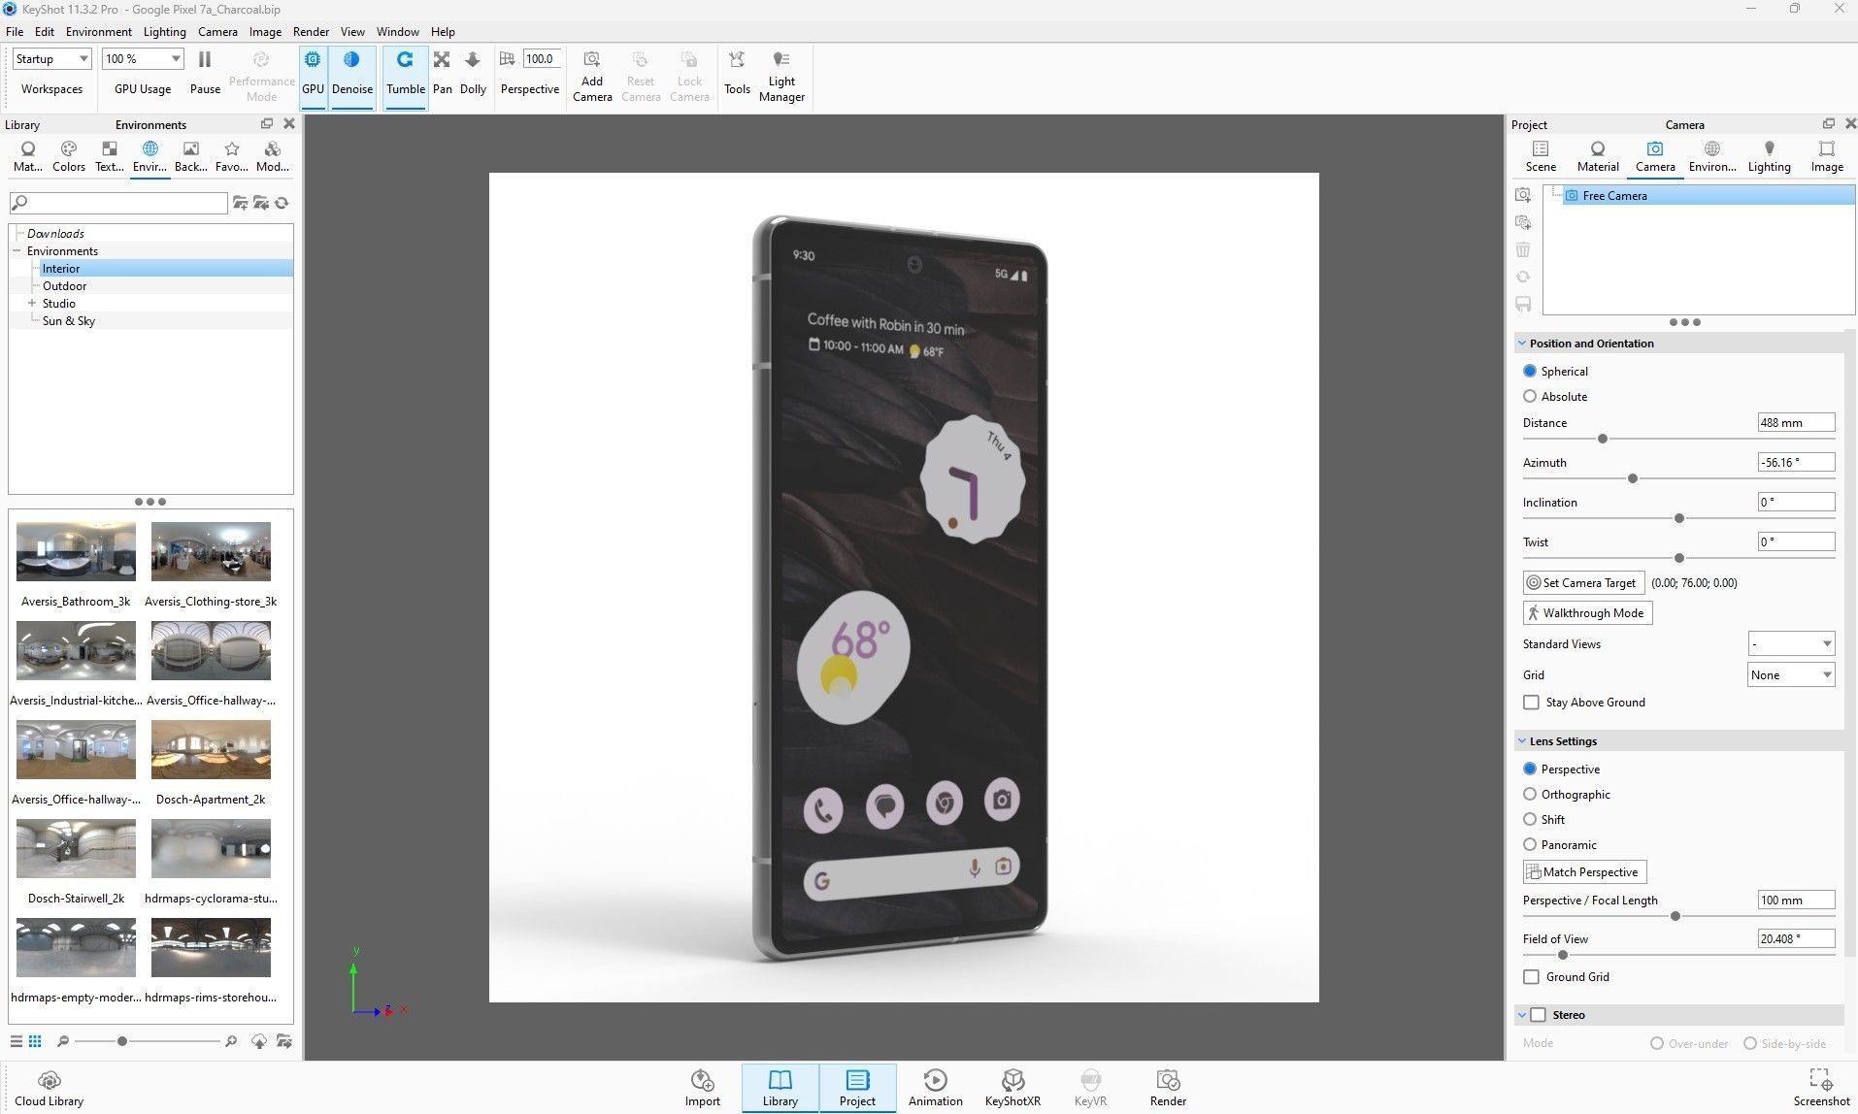The image size is (1858, 1114).
Task: Enable Stay Above Ground checkbox
Action: (x=1531, y=702)
